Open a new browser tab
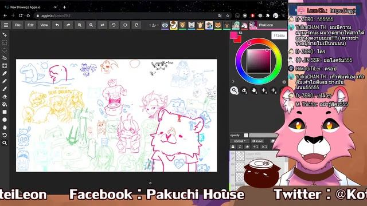367x206 pixels. click(64, 7)
